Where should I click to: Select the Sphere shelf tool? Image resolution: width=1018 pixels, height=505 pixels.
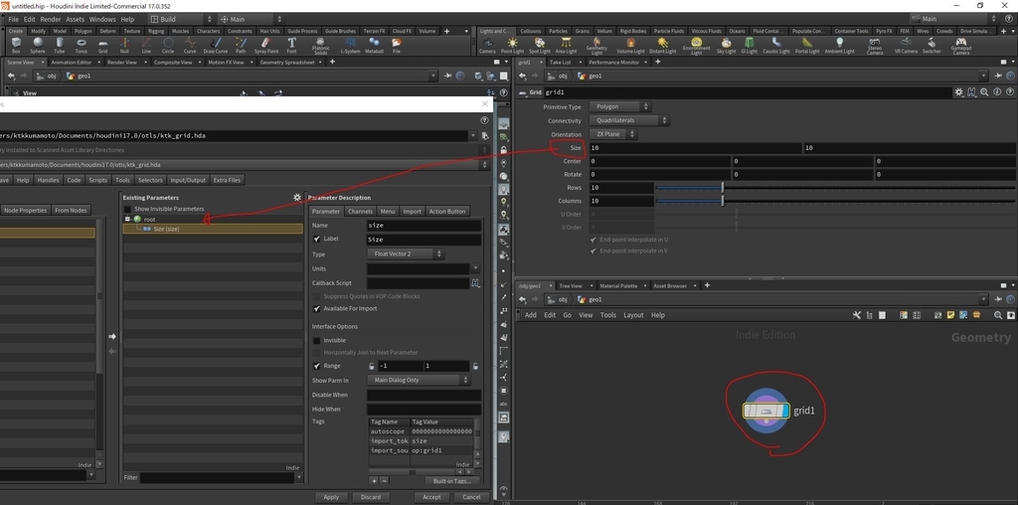(x=38, y=45)
